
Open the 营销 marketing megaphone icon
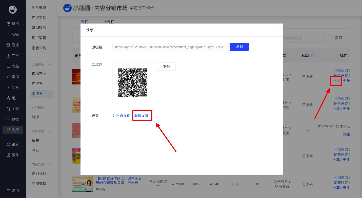[9, 77]
